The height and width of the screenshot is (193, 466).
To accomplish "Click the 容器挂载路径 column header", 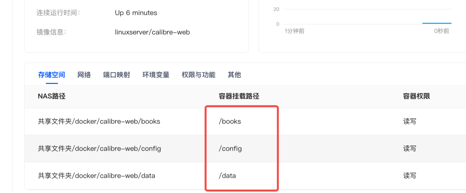I will (x=239, y=96).
